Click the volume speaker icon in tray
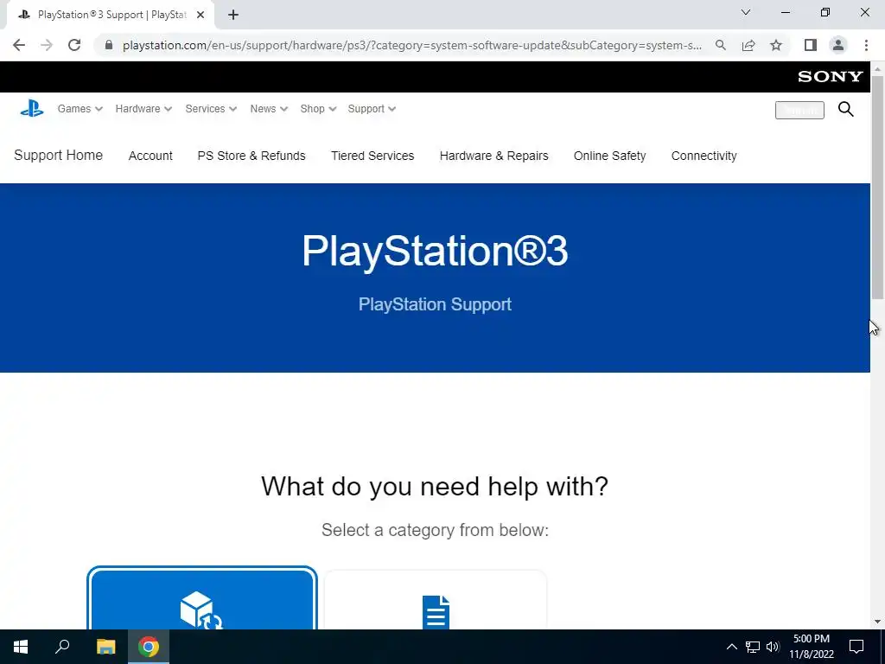885x664 pixels. [773, 647]
